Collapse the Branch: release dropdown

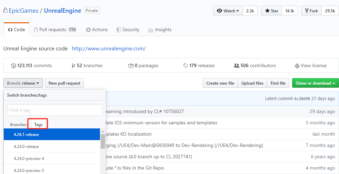tap(23, 83)
